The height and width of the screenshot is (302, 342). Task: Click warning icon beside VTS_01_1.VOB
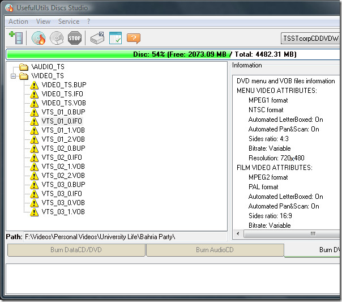(x=34, y=130)
